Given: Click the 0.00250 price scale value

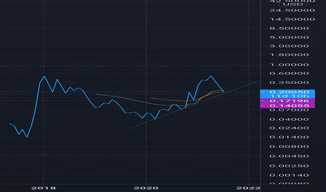Looking at the screenshot, I should pos(289,166).
